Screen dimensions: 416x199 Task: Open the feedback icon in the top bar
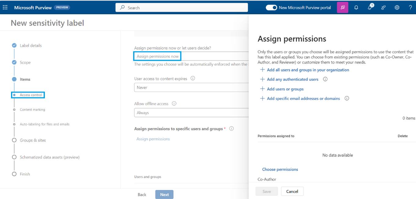tap(383, 7)
